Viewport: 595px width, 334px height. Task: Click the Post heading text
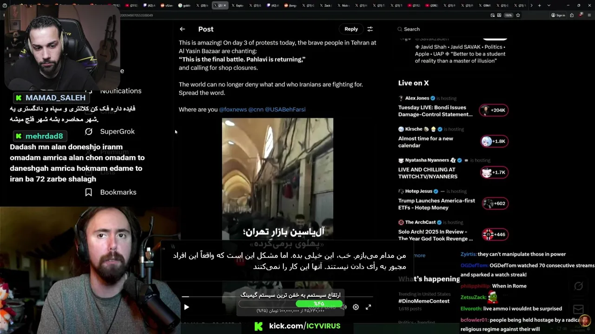[206, 29]
